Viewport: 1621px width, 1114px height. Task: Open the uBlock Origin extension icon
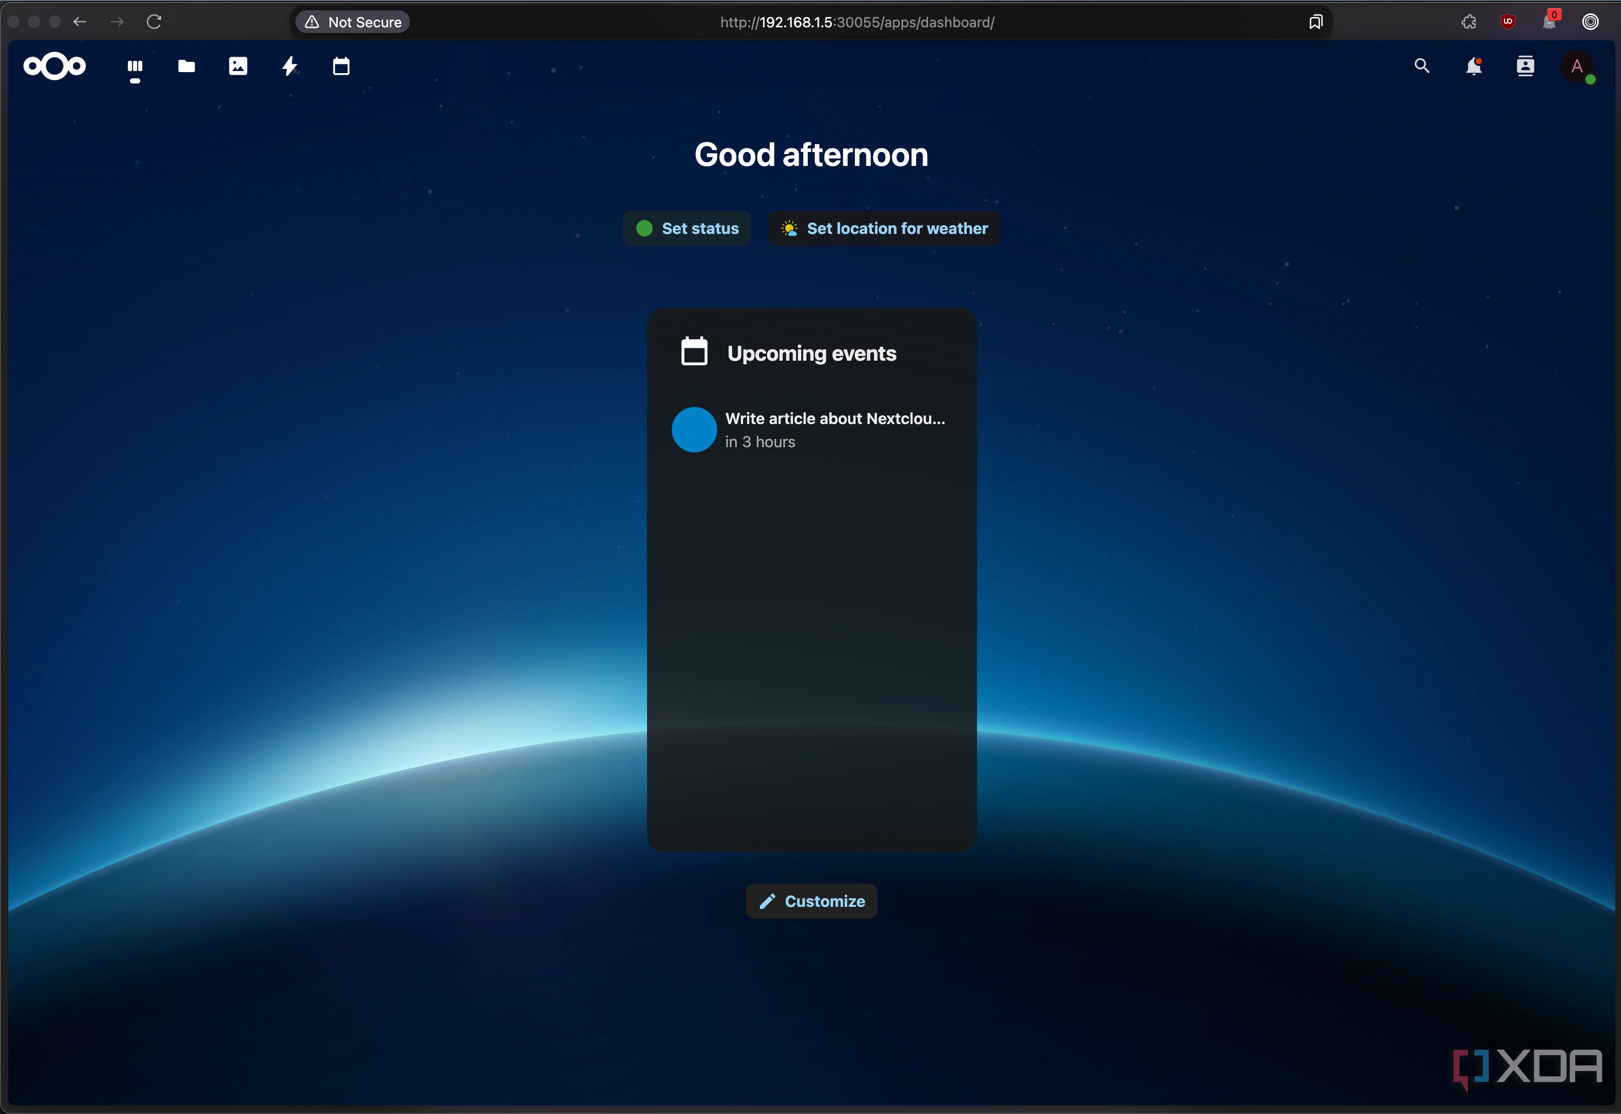tap(1508, 22)
